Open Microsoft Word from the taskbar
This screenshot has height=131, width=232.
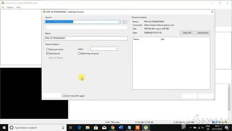click(121, 128)
